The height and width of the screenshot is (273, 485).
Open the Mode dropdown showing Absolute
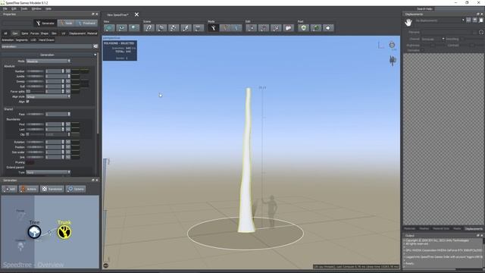click(x=48, y=61)
